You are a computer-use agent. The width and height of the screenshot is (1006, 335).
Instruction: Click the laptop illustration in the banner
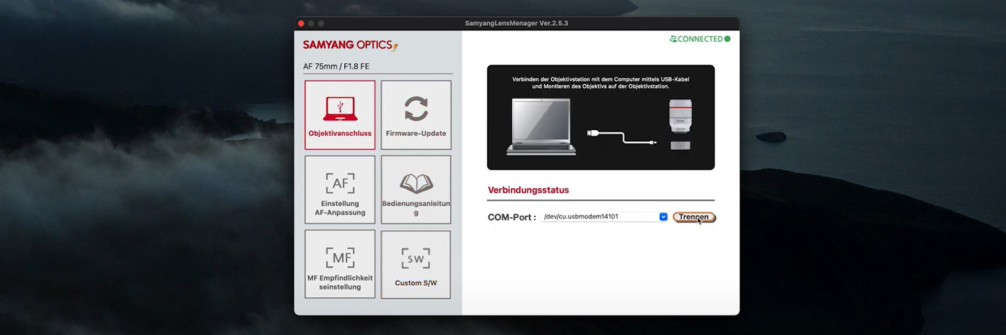541,127
